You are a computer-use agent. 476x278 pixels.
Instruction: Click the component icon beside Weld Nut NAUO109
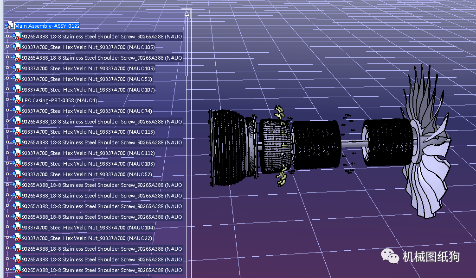[x=16, y=68]
